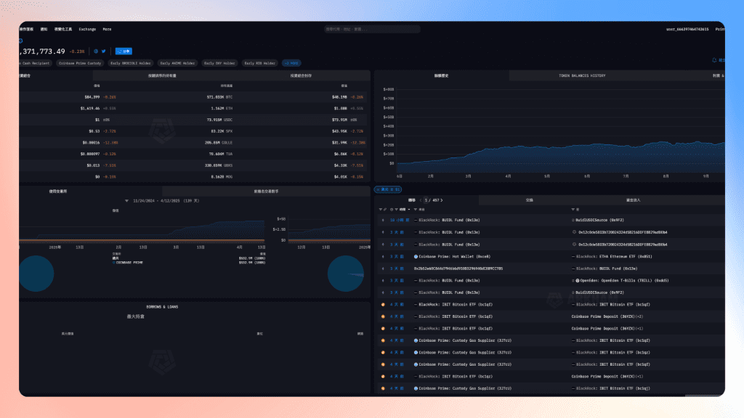Click the COINBASE PRIME legend color dot
The height and width of the screenshot is (418, 744).
[114, 263]
